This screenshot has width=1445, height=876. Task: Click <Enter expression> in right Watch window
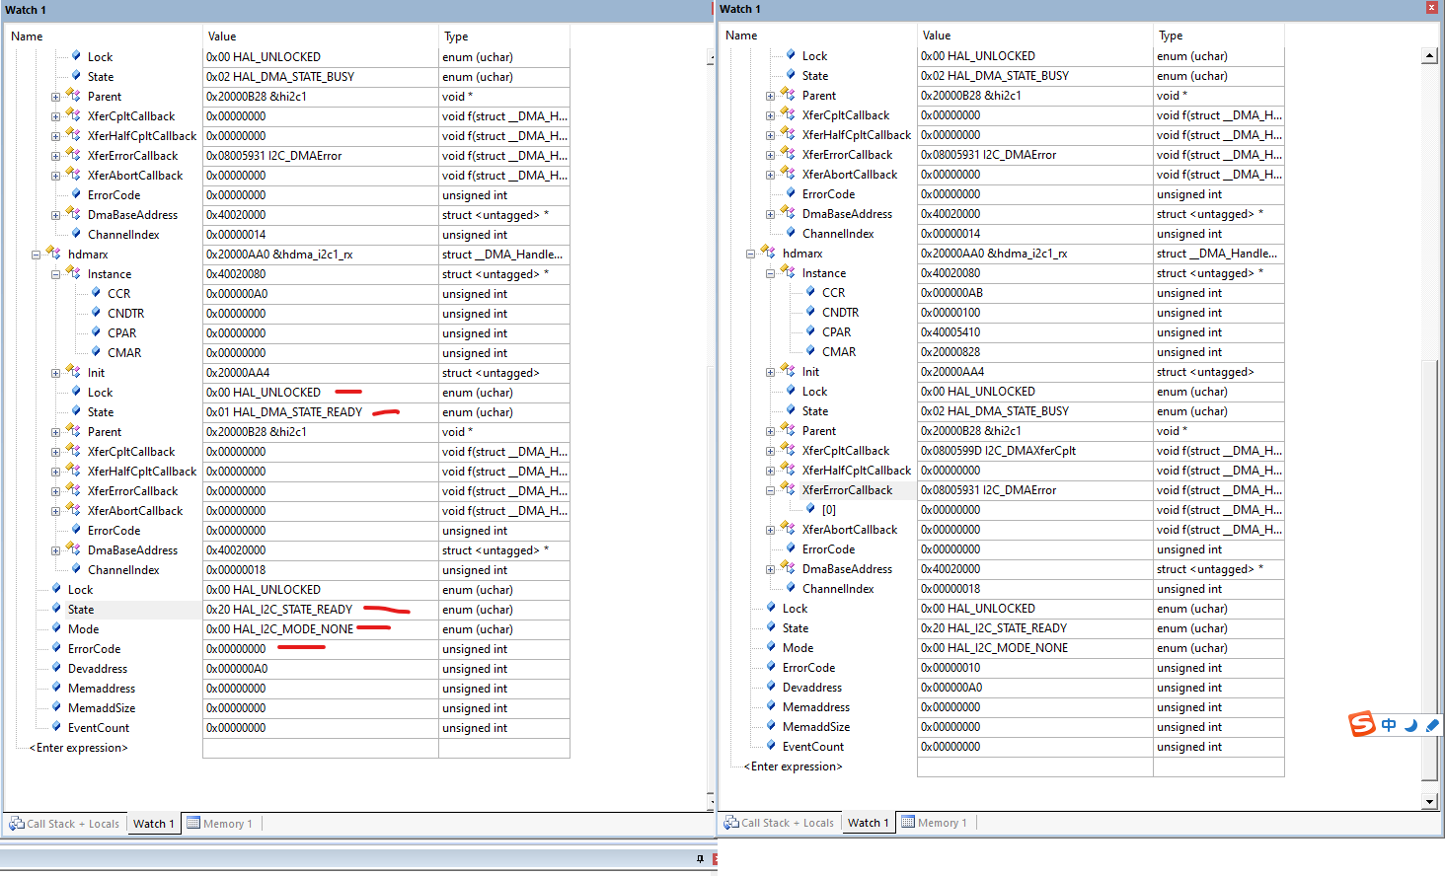[794, 766]
